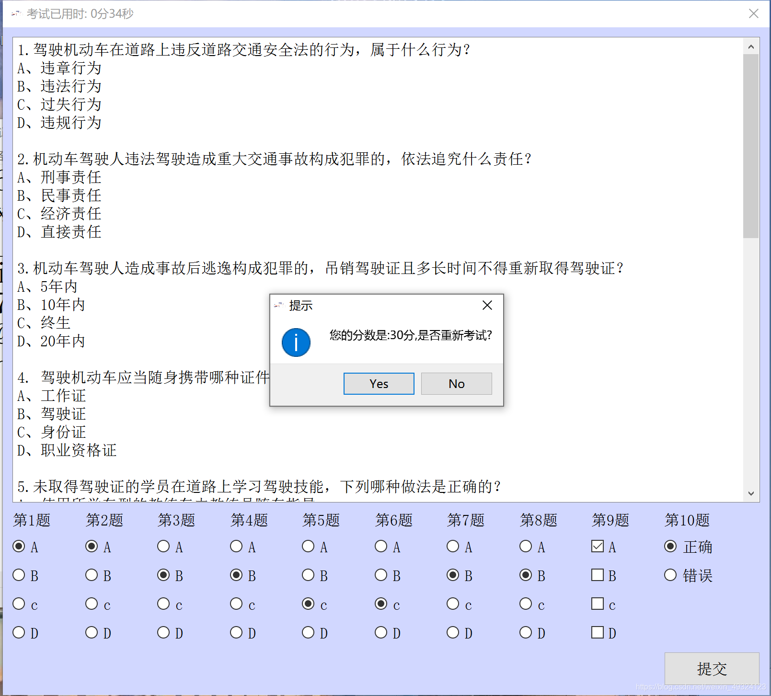
Task: Click the exam window title icon
Action: tap(16, 13)
